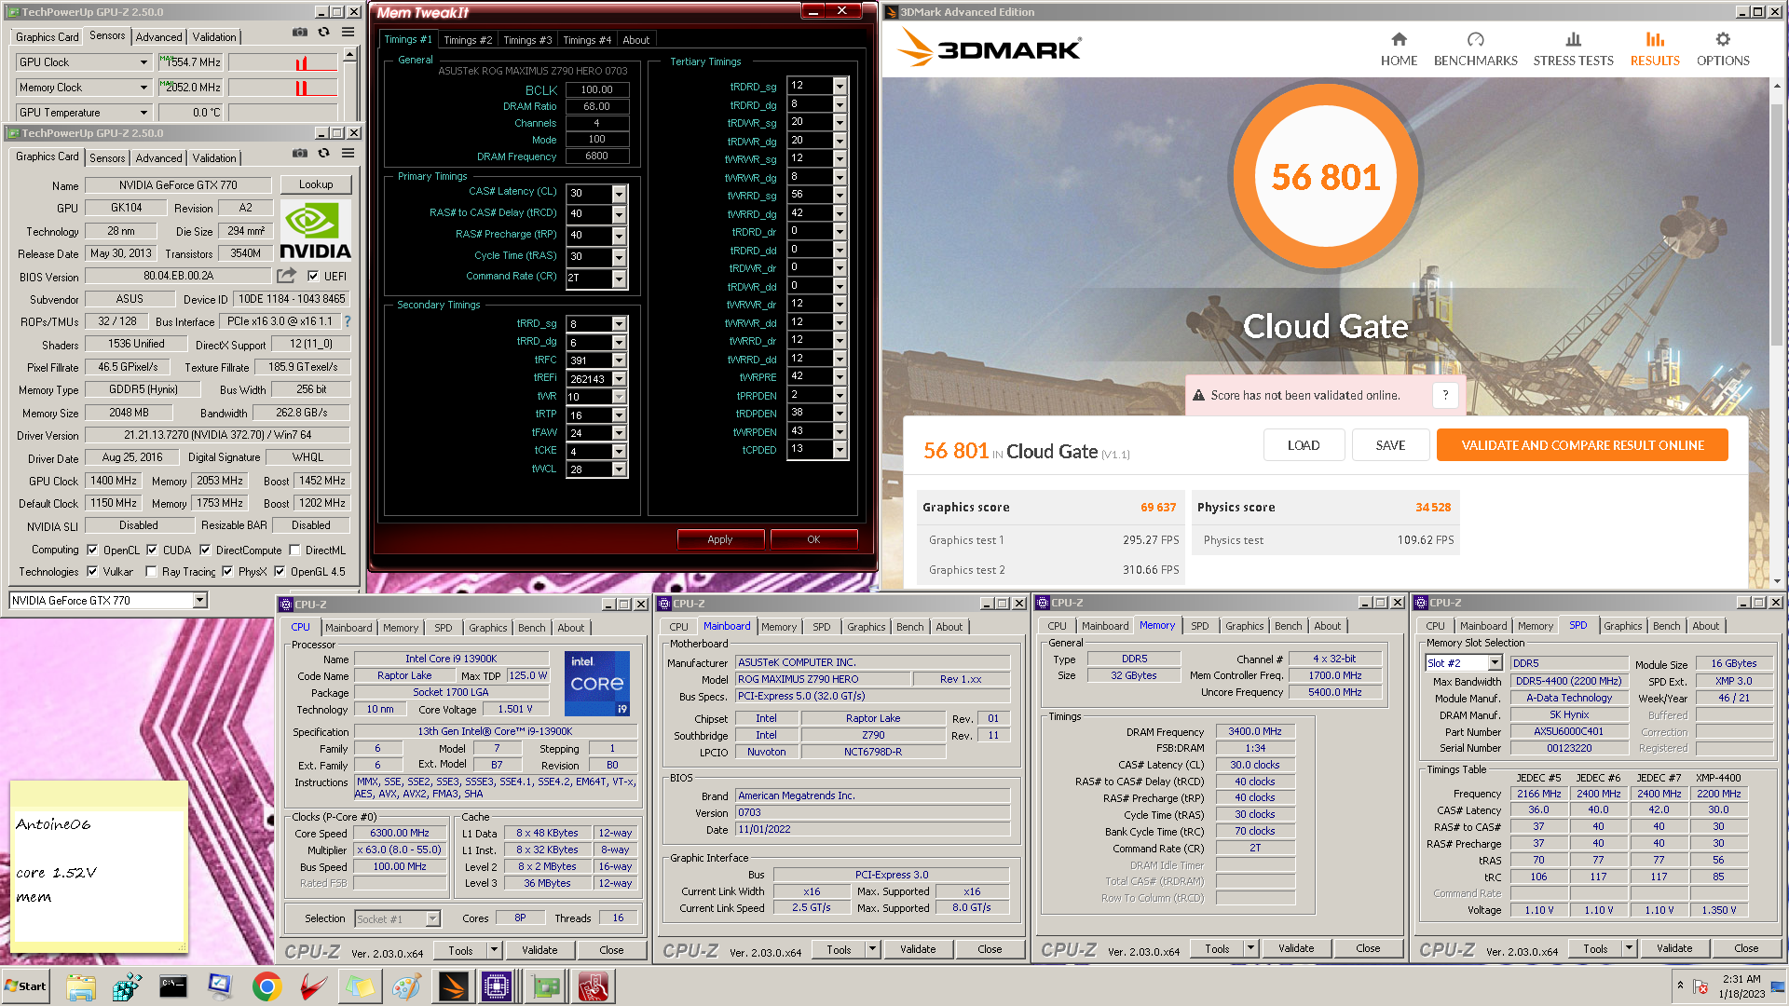Open the GPU Clock sensor dropdown

[x=143, y=62]
